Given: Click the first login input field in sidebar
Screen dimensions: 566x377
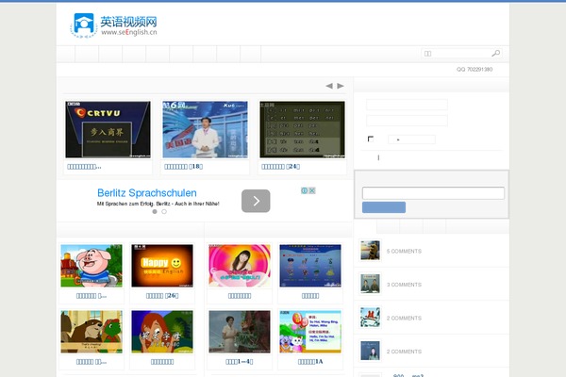Looking at the screenshot, I should tap(407, 105).
